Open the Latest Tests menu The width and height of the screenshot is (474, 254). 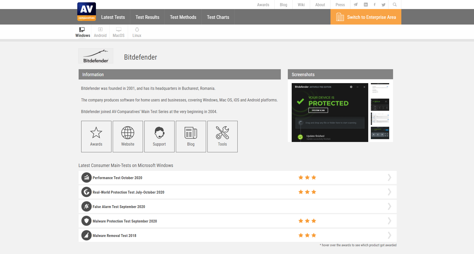(113, 17)
